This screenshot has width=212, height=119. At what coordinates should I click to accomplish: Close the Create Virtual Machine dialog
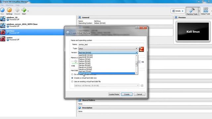[143, 28]
